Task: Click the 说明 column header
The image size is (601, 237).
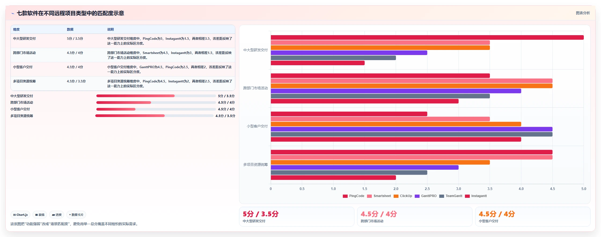Action: click(110, 30)
